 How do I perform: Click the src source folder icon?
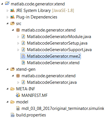[12, 24]
